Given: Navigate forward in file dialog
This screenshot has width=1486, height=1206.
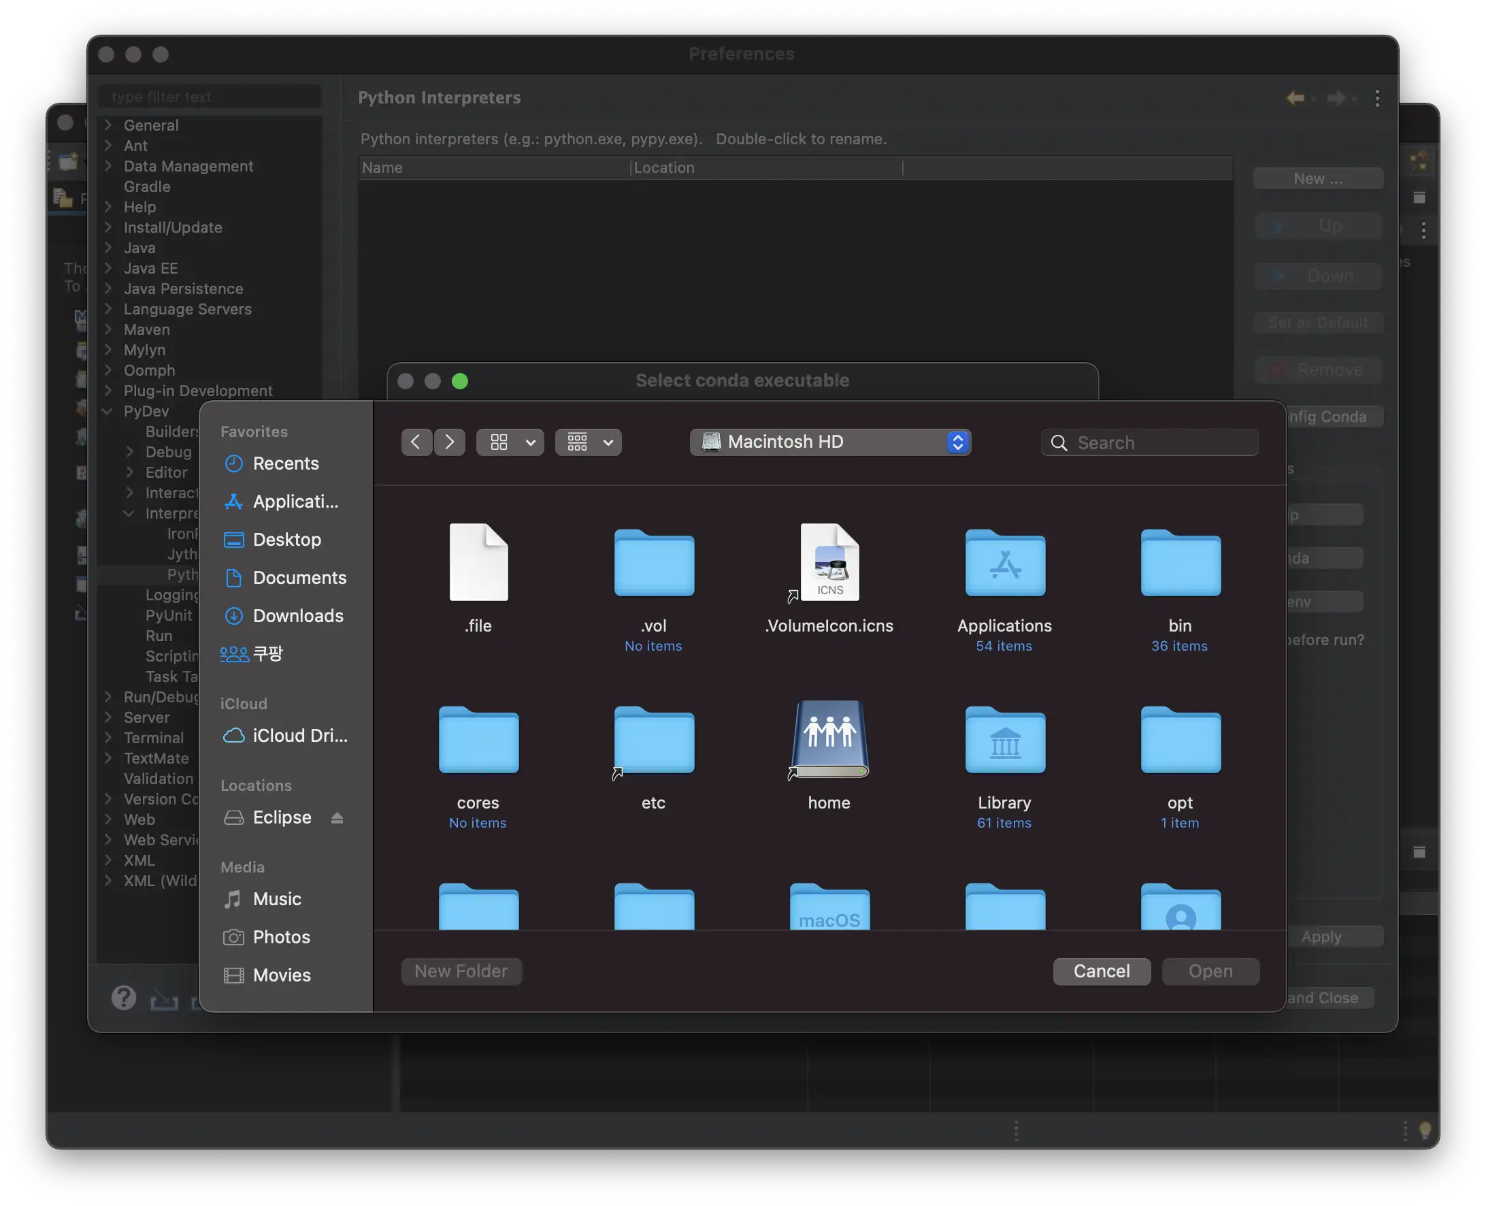Looking at the screenshot, I should click(x=449, y=442).
